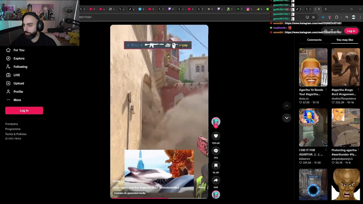Open the ricee_cs username on the video
The width and height of the screenshot is (363, 204).
pos(118,181)
